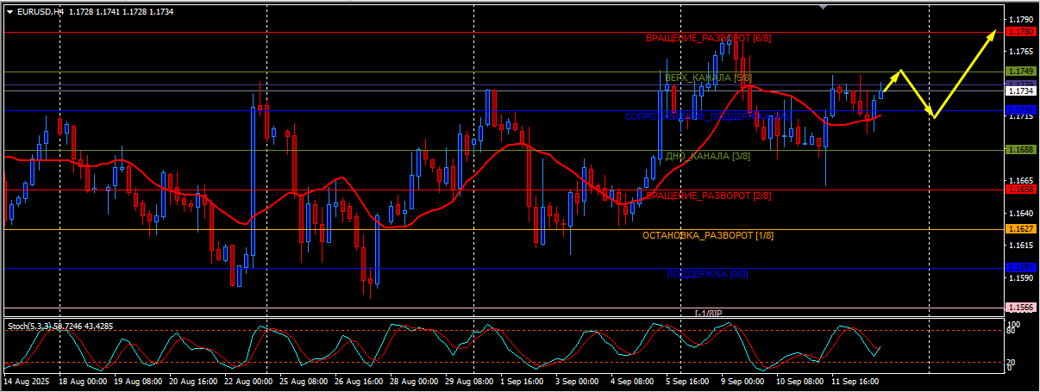This screenshot has height=392, width=1040.
Task: Click the stochastic scale value 80
Action: [x=1012, y=332]
